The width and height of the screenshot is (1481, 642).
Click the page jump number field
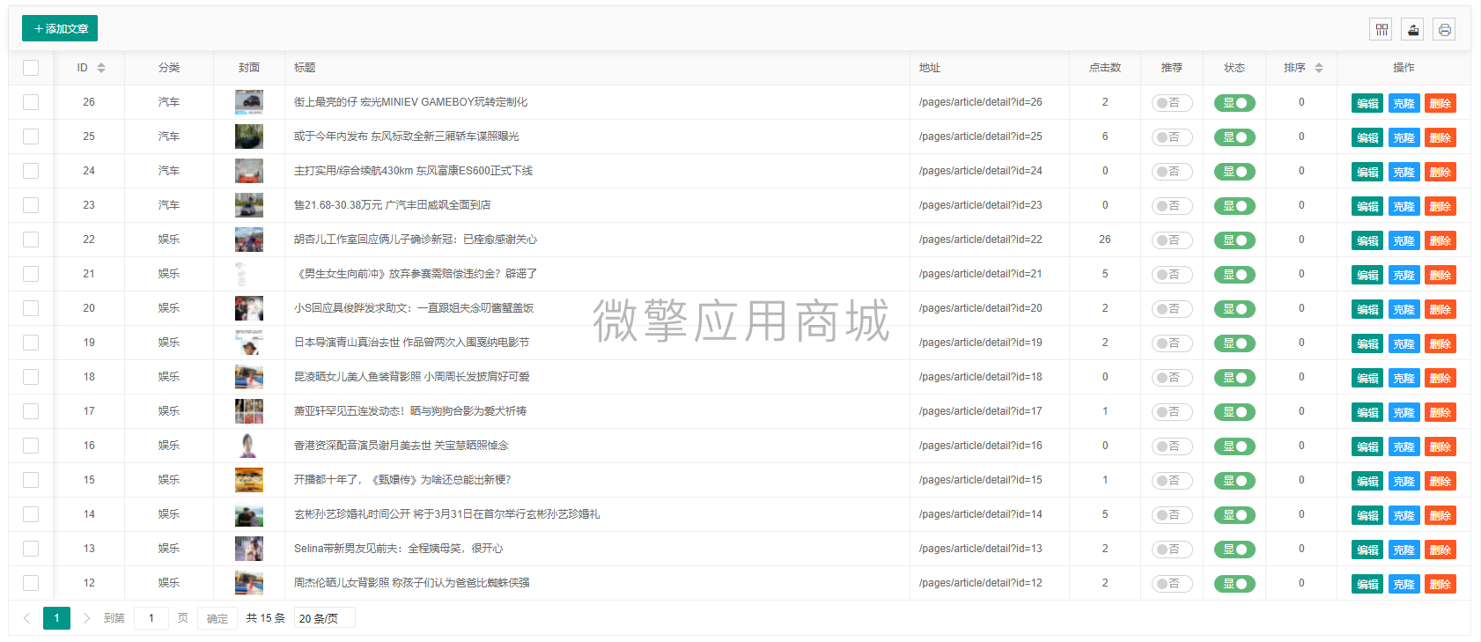[151, 618]
